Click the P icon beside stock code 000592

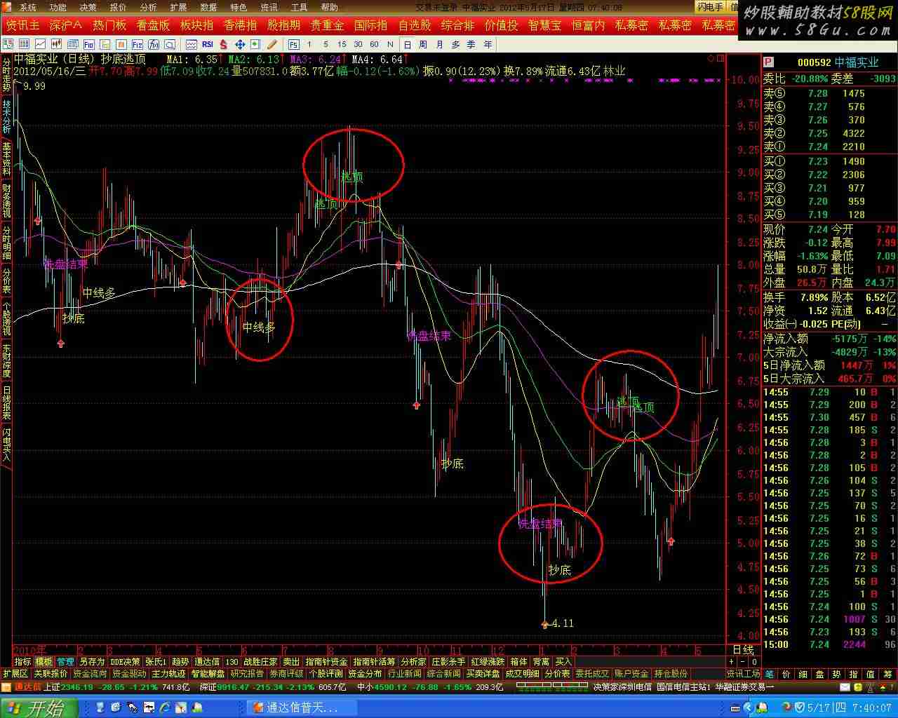(769, 62)
